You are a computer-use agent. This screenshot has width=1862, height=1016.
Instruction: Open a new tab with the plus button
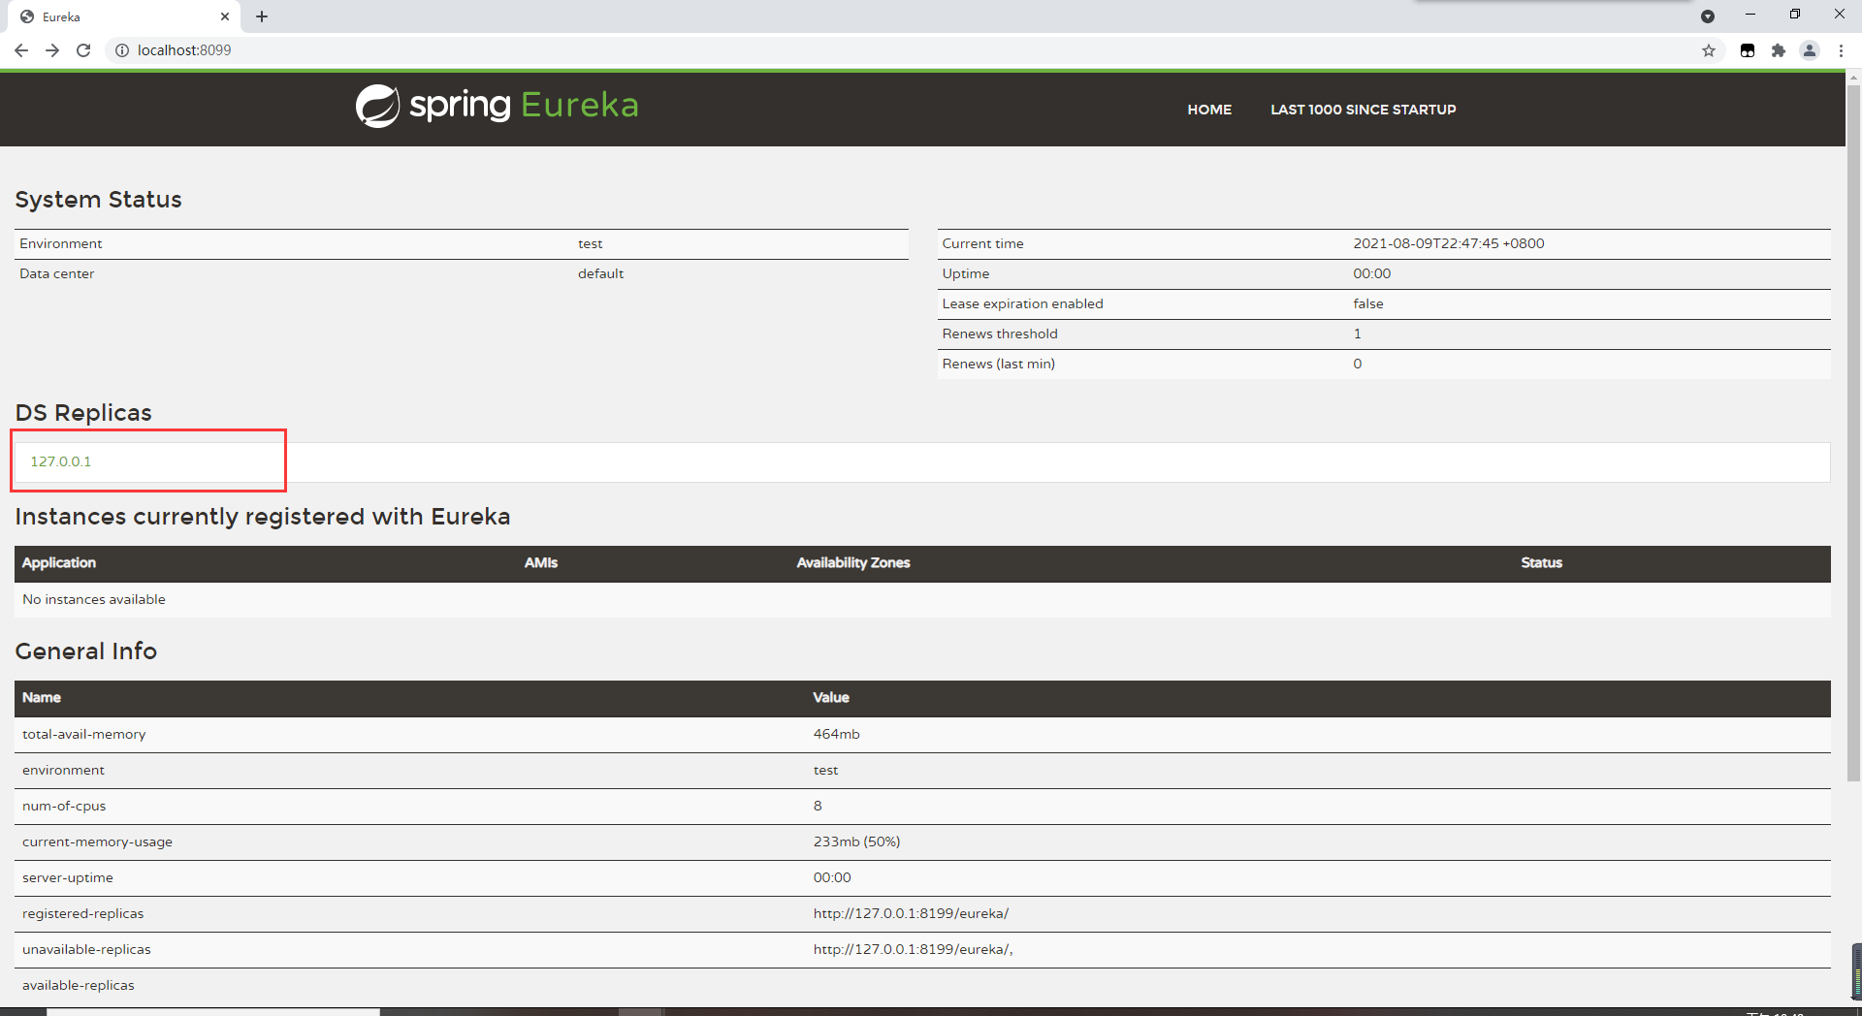262,16
